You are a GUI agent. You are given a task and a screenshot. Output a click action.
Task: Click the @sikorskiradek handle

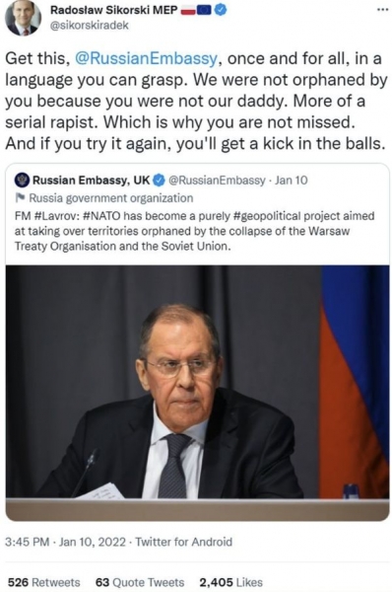click(x=90, y=26)
